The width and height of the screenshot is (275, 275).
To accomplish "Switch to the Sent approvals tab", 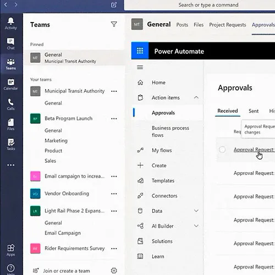I will [x=254, y=111].
